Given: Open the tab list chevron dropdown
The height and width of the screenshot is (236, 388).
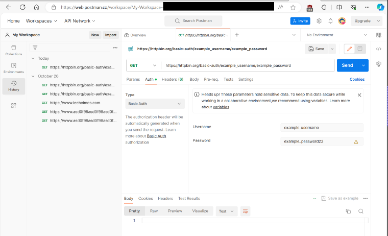Looking at the screenshot, I should (x=294, y=35).
